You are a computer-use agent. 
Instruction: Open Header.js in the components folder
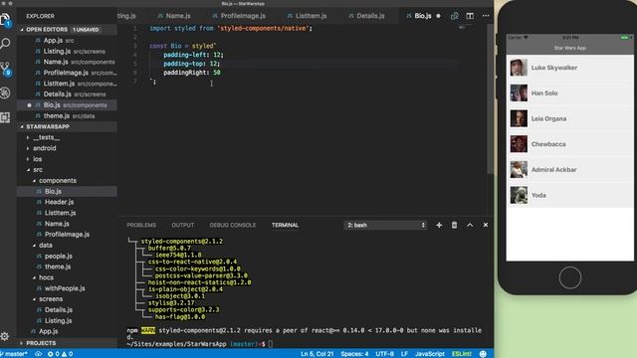click(67, 202)
